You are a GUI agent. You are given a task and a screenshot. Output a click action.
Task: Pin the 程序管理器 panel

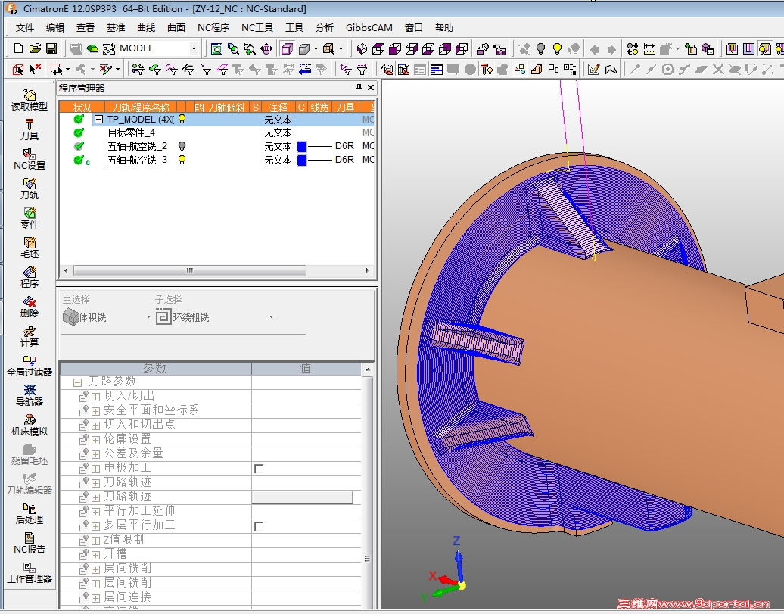pos(359,88)
